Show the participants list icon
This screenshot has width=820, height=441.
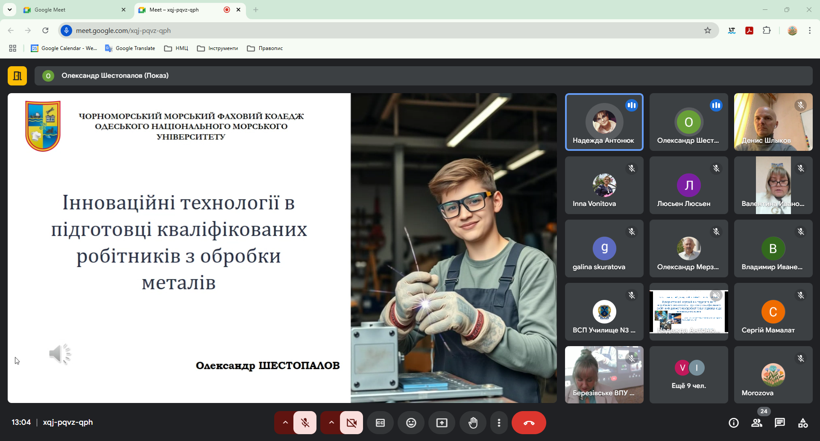[756, 423]
